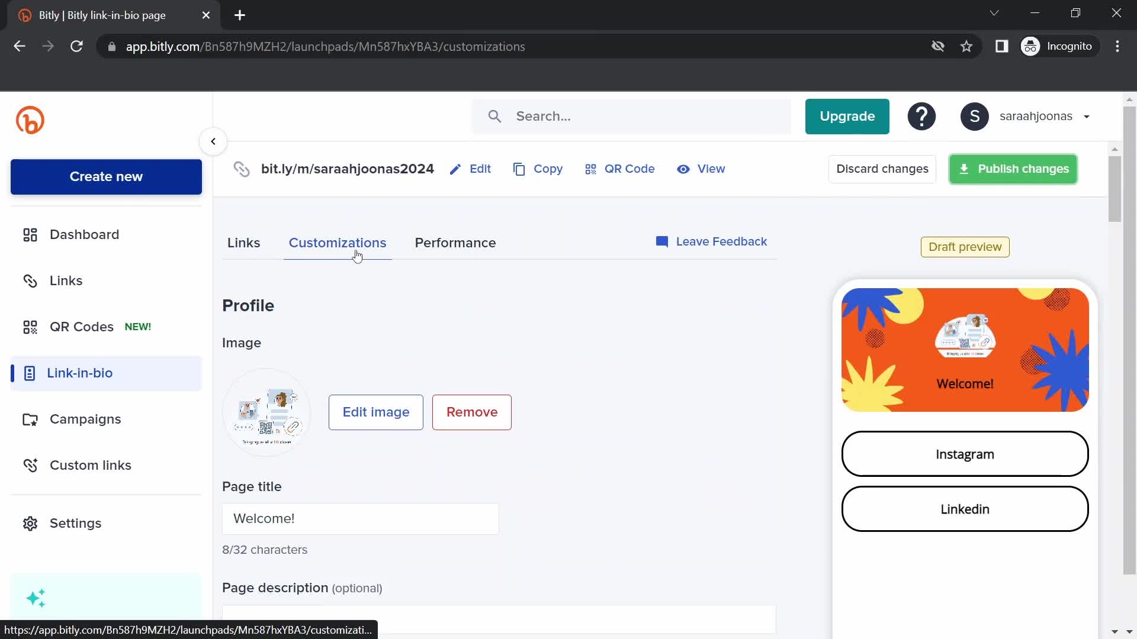
Task: Expand the Create new dropdown
Action: 107,177
